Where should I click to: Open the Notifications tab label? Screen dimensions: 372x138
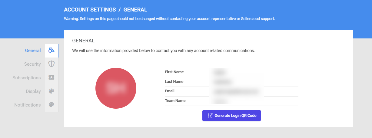click(x=28, y=105)
